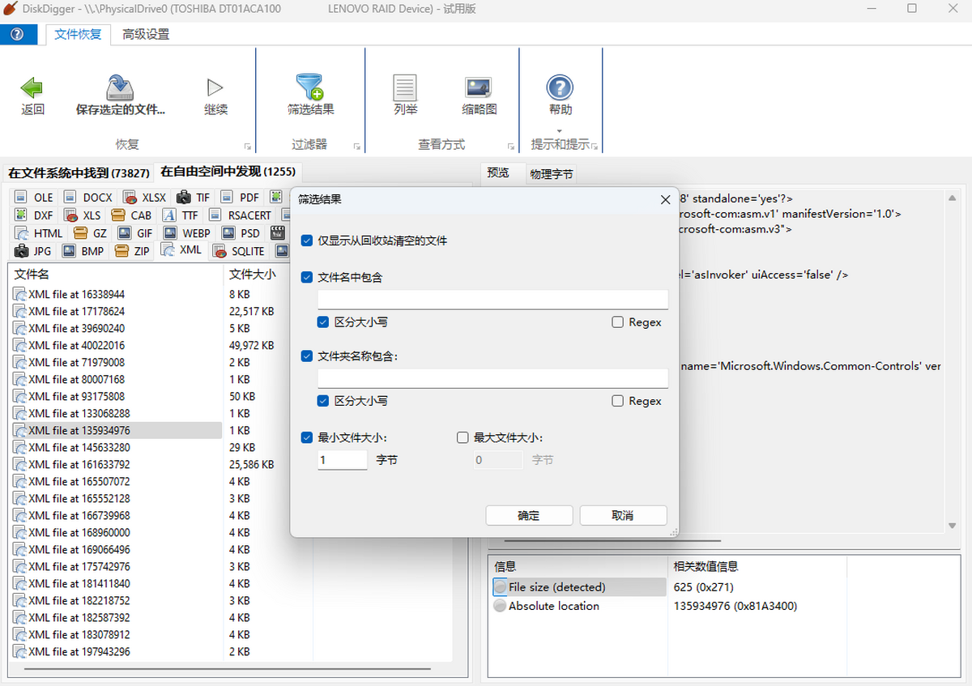The image size is (972, 686).
Task: Switch to 缩略图 thumbnail view icon
Action: (479, 87)
